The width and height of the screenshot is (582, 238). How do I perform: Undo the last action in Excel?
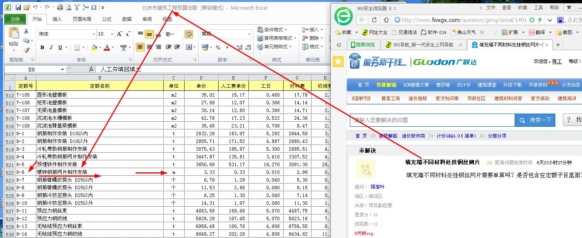(x=35, y=7)
